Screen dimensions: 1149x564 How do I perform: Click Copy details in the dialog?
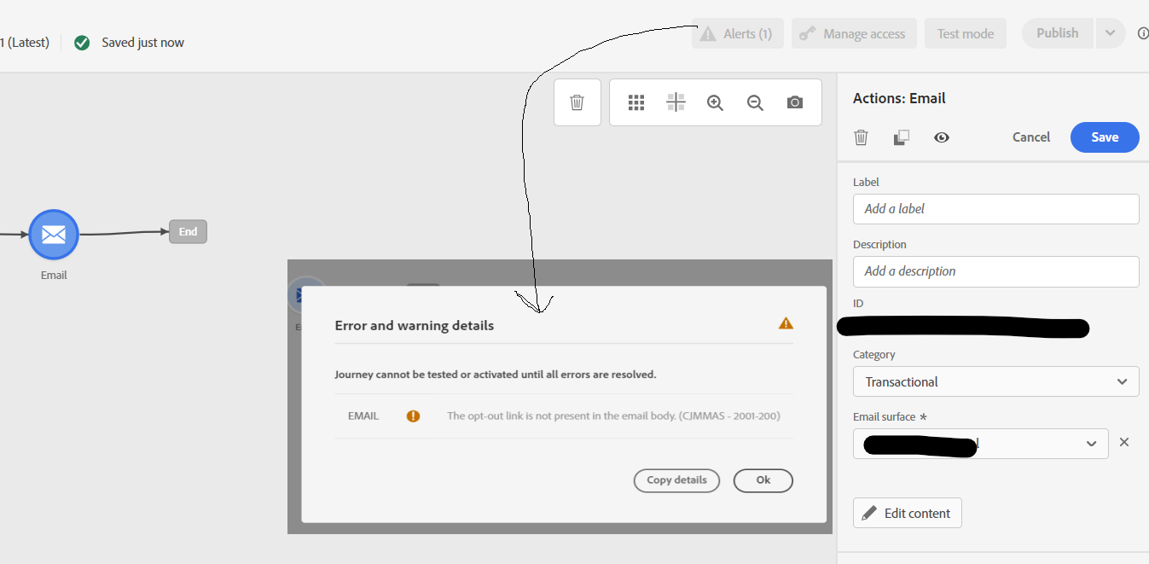point(676,480)
